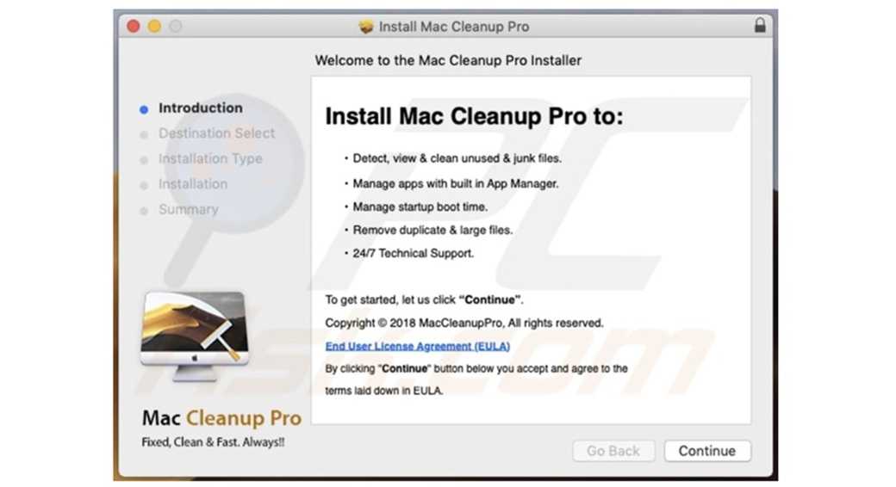This screenshot has width=896, height=487.
Task: Click the Destination Select step bullet
Action: [144, 135]
